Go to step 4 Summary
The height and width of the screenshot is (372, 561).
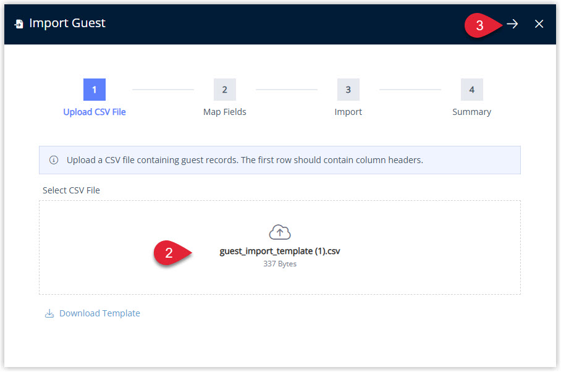pyautogui.click(x=471, y=90)
